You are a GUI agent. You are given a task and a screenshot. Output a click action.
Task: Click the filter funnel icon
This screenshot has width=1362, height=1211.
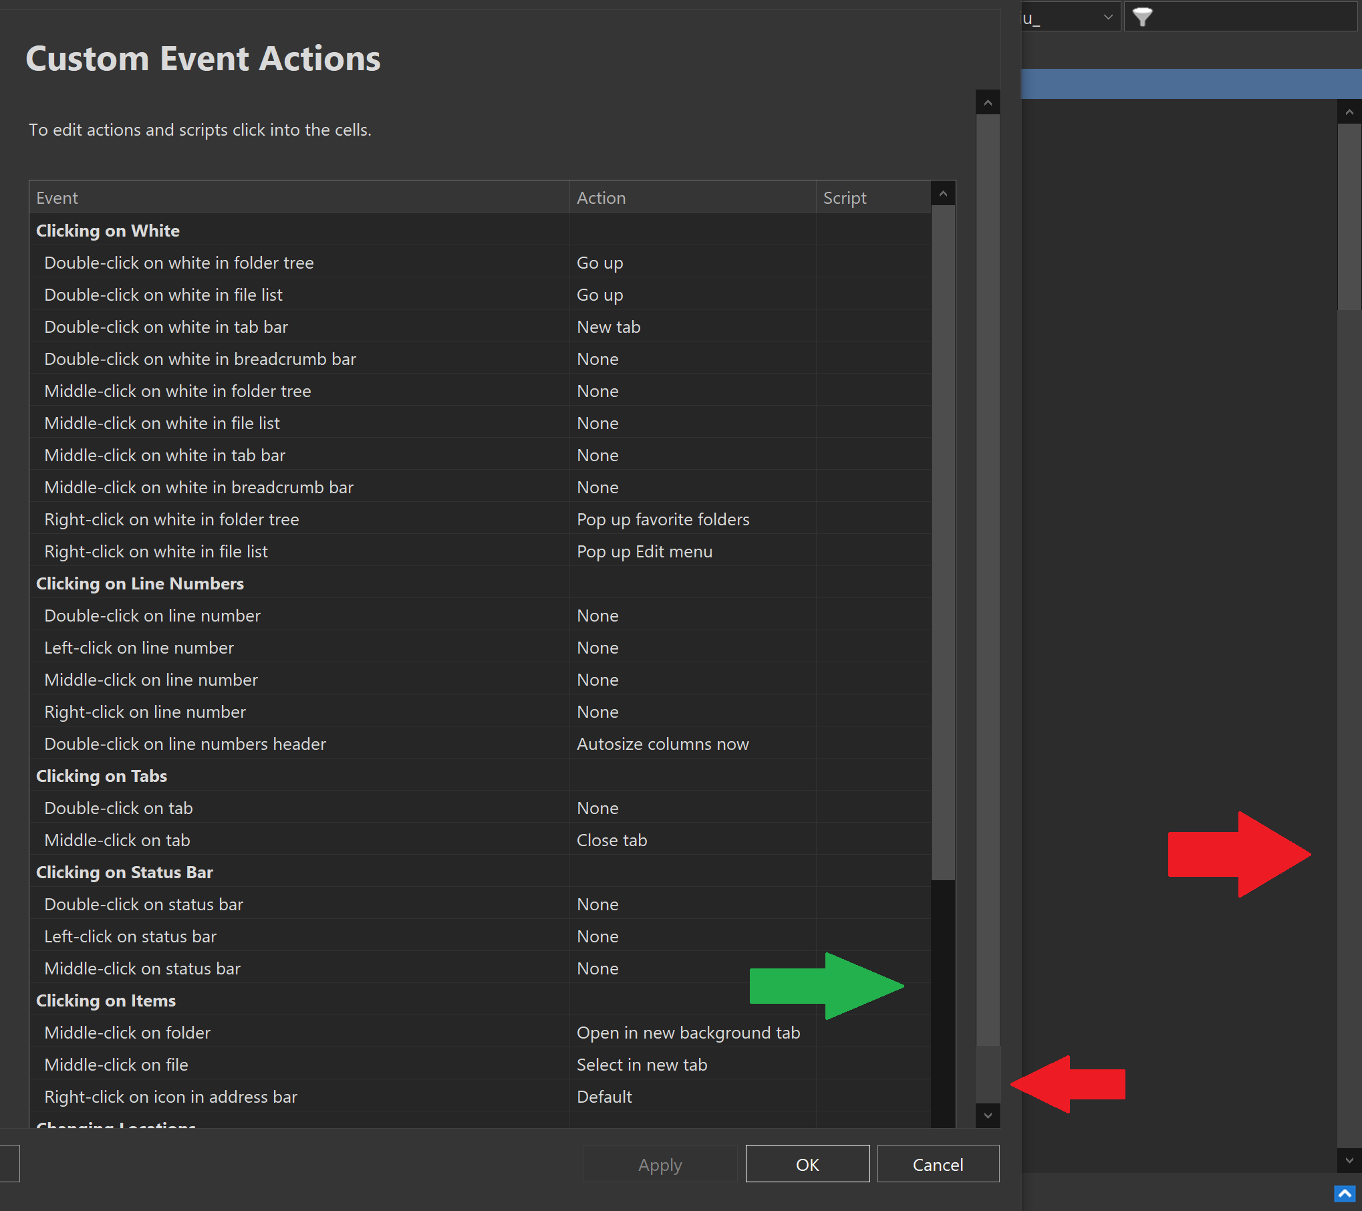coord(1142,17)
